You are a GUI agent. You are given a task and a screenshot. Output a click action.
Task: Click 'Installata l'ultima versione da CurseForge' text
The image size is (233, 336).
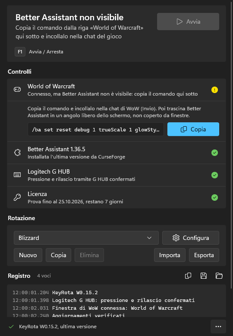[76, 157]
